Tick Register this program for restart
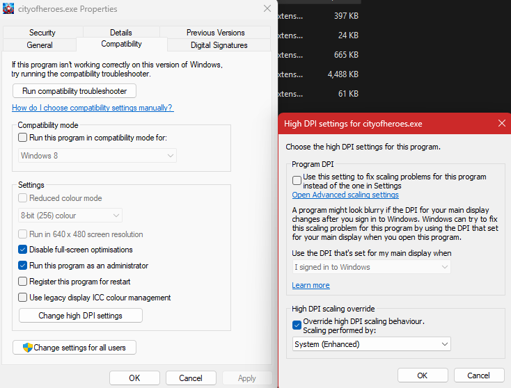 [x=23, y=282]
